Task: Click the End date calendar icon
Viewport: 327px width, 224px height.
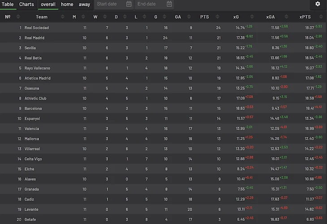Action: (x=169, y=4)
